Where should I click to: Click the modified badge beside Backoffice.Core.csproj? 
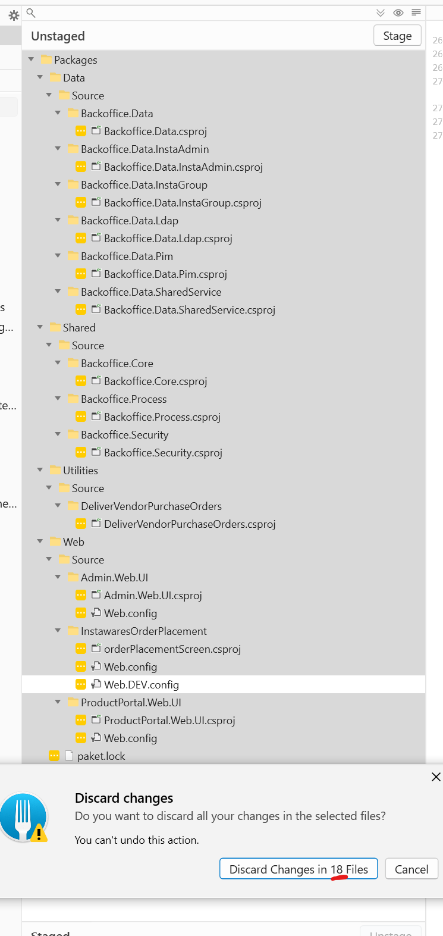(81, 381)
